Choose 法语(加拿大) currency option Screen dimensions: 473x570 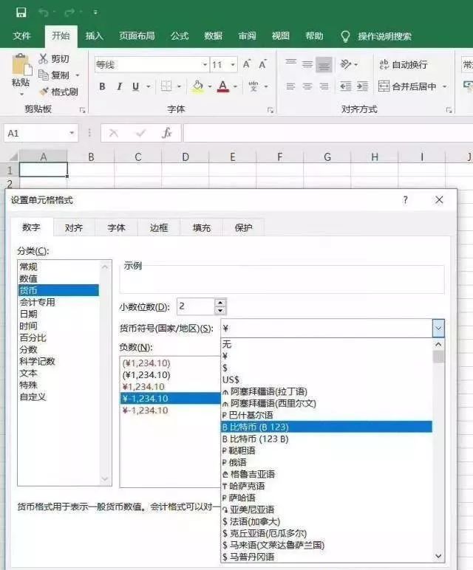pos(327,522)
